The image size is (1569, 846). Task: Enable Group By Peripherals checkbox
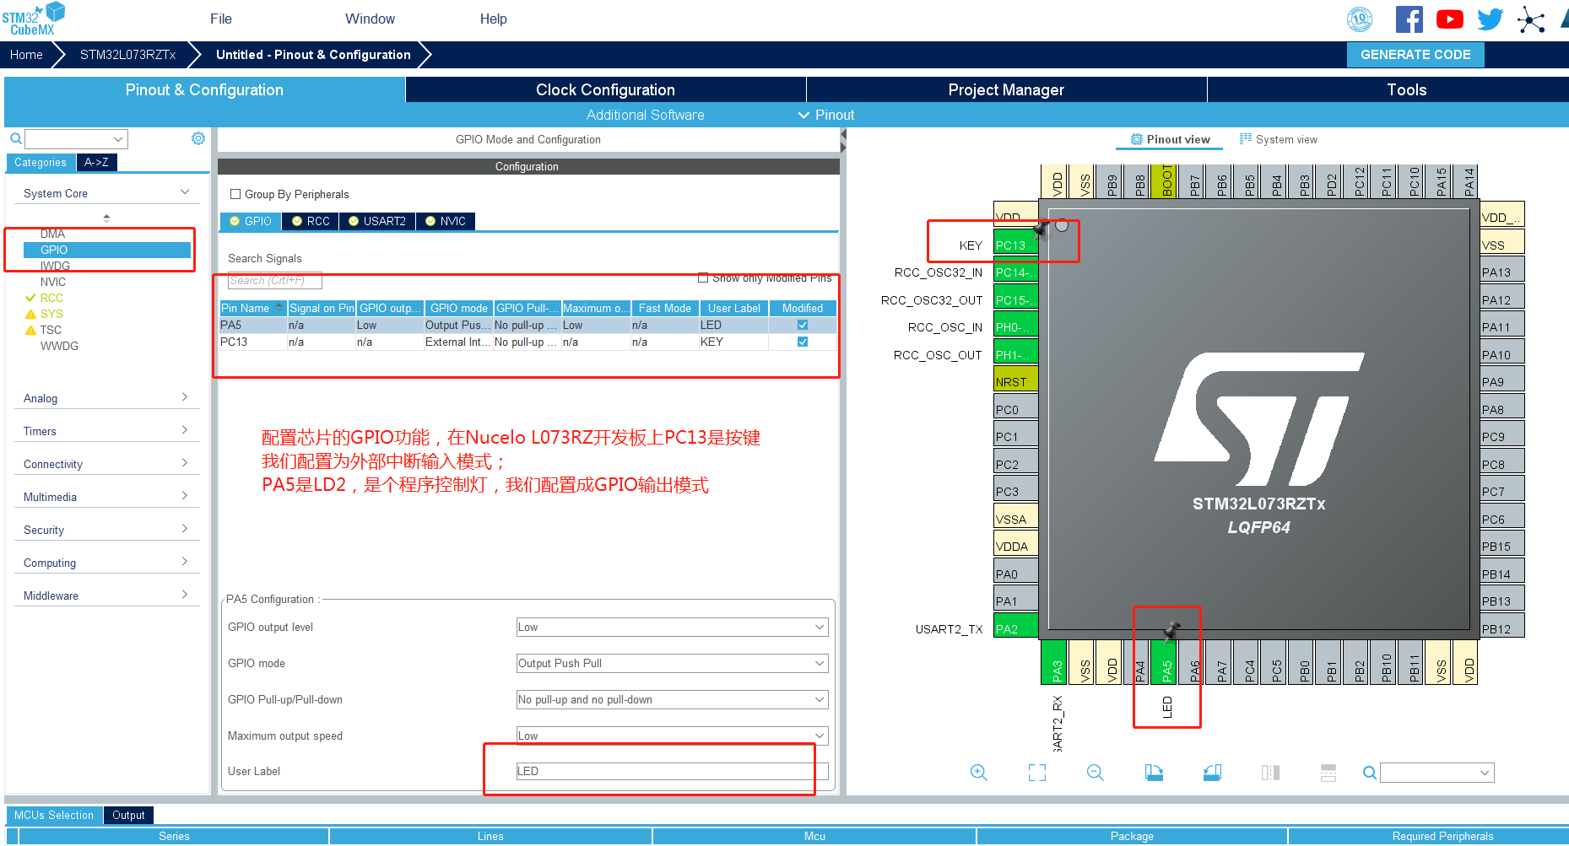click(x=236, y=194)
